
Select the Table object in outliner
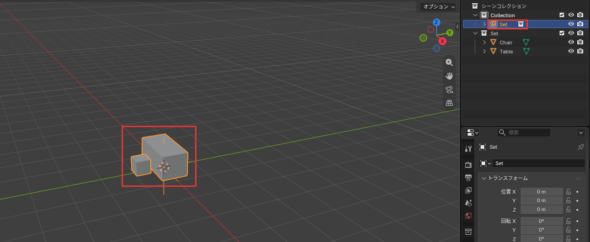(x=506, y=52)
